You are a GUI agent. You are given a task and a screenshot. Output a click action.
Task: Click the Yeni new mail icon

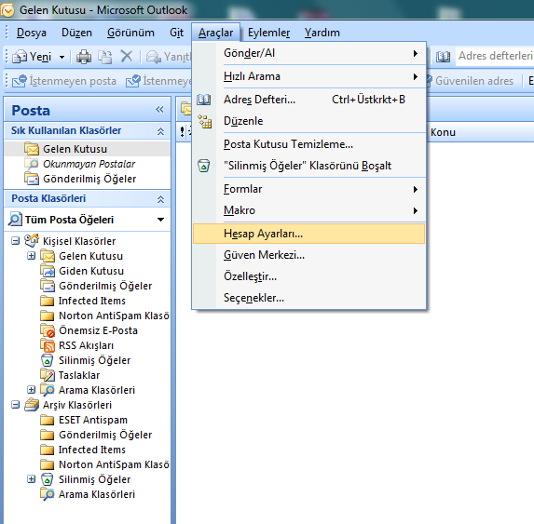pyautogui.click(x=20, y=57)
